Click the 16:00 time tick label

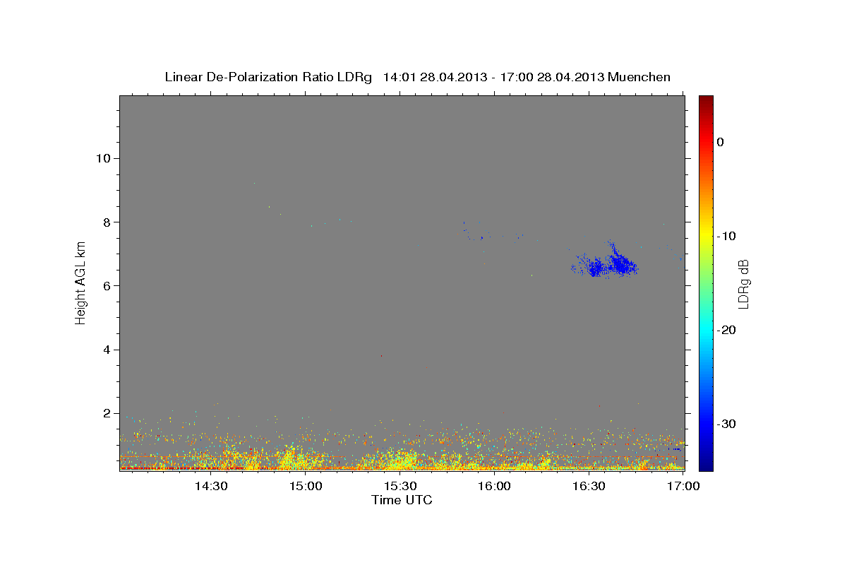pyautogui.click(x=495, y=487)
